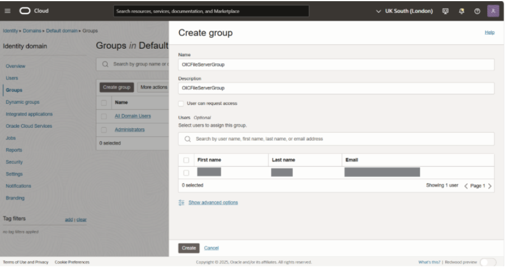Open More actions dropdown
The height and width of the screenshot is (272, 509).
(153, 87)
